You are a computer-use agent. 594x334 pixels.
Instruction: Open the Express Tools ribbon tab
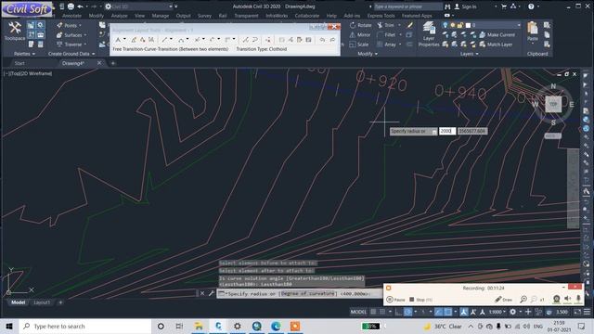point(381,16)
